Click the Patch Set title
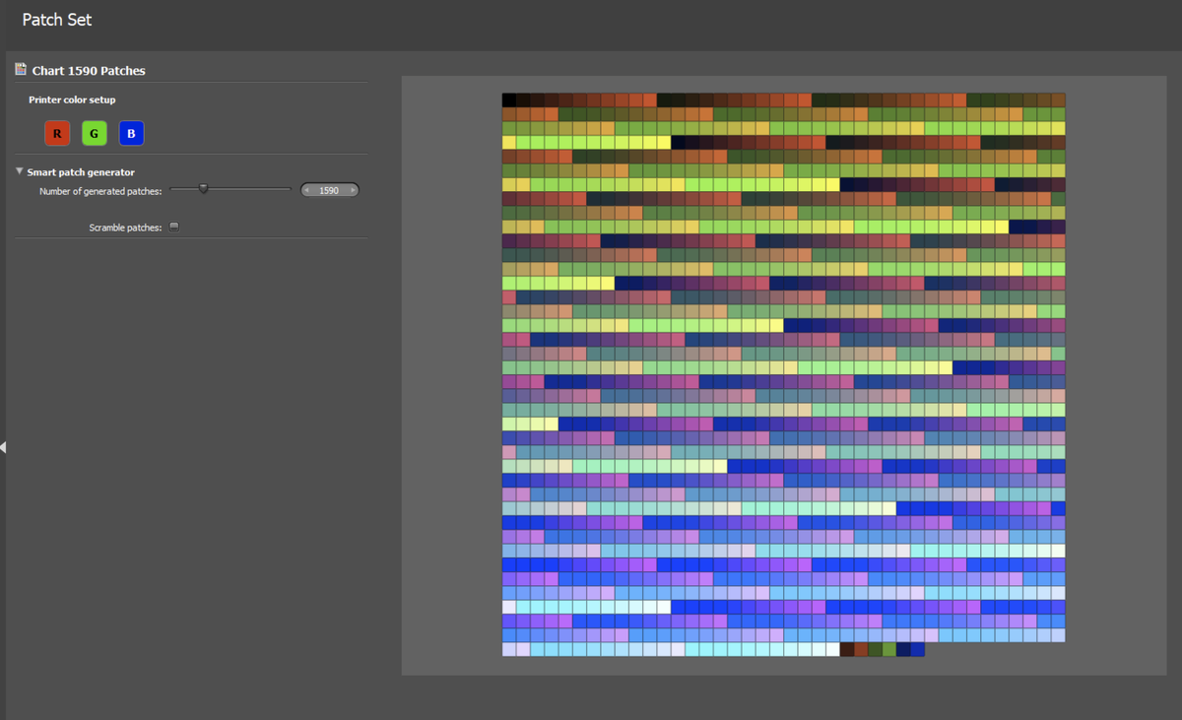 click(57, 20)
